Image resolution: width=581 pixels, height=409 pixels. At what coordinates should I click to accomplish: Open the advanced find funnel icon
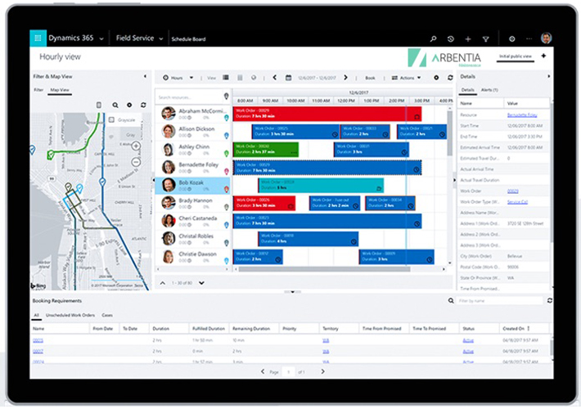[486, 38]
